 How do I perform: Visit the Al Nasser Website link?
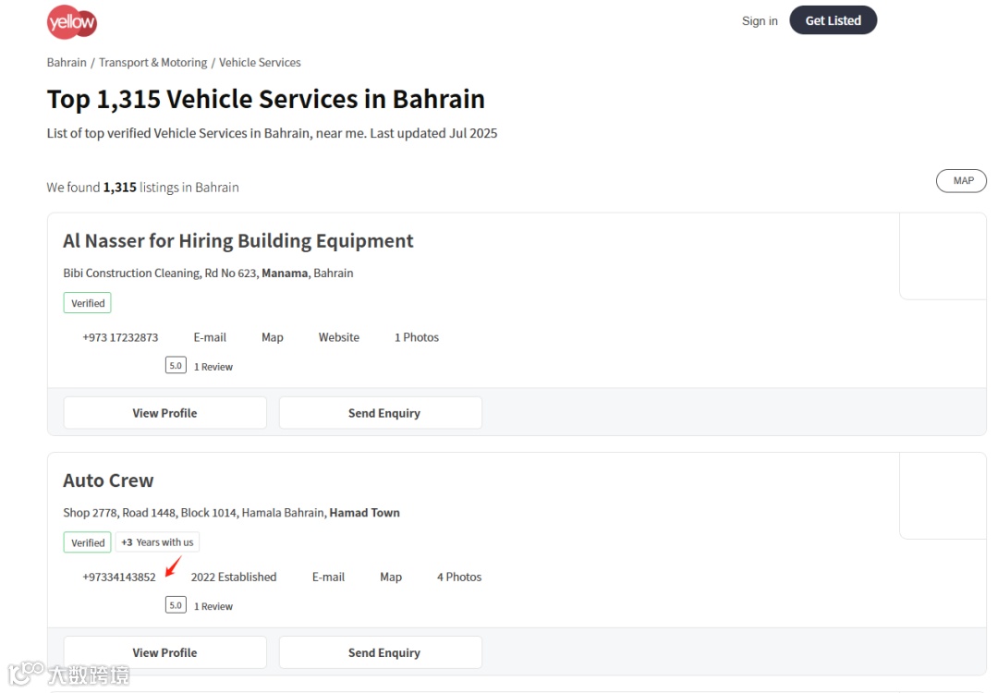339,338
